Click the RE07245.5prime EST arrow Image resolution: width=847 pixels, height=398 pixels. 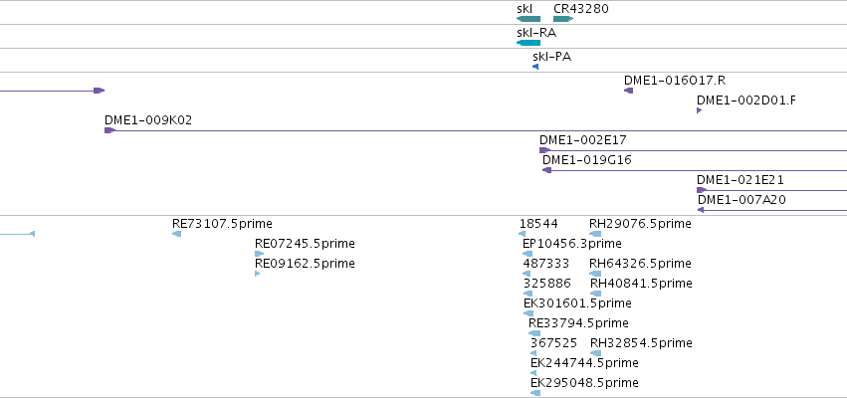[x=260, y=254]
